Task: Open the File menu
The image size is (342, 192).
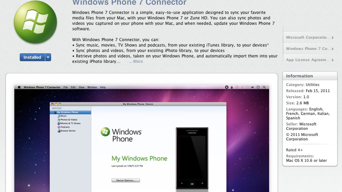Action: coord(66,87)
